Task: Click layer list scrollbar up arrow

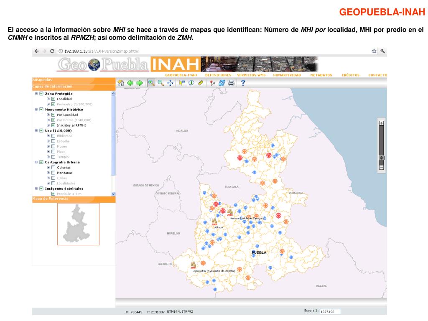Action: [113, 93]
